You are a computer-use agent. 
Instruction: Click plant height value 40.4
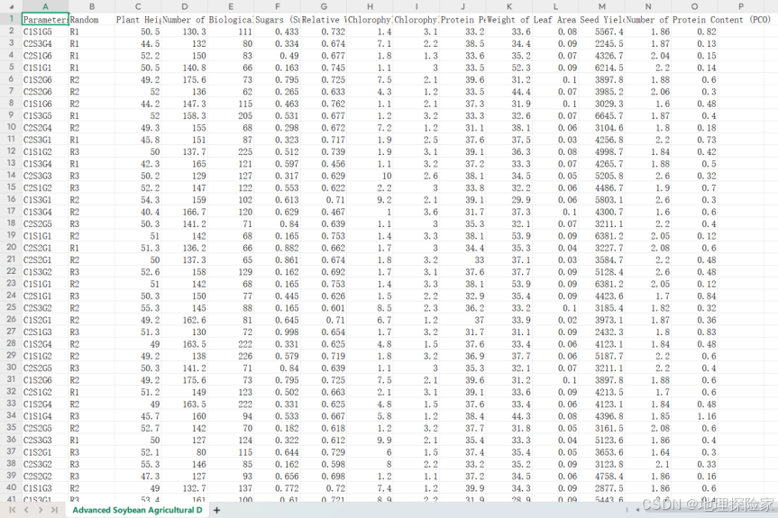click(138, 212)
